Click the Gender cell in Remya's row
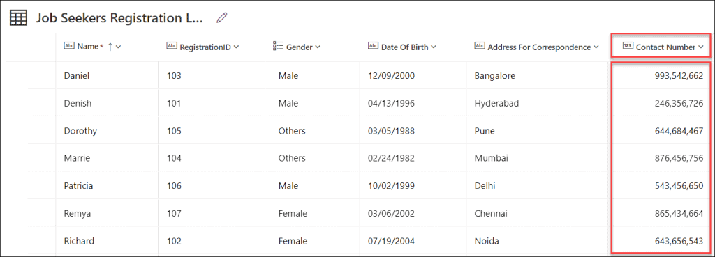 [293, 213]
